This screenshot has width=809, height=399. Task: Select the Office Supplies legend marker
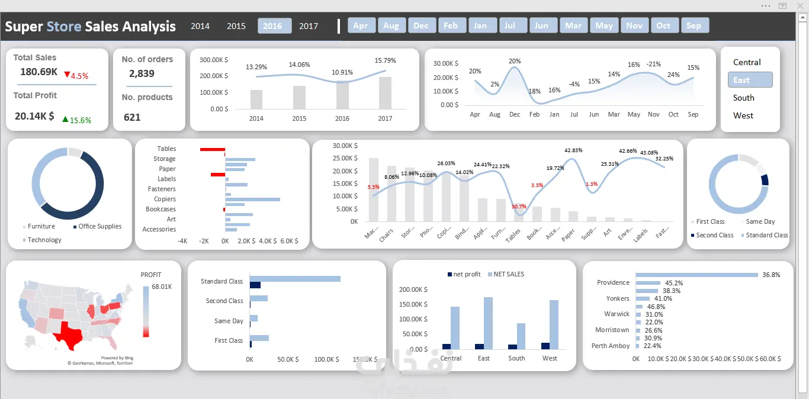click(75, 227)
